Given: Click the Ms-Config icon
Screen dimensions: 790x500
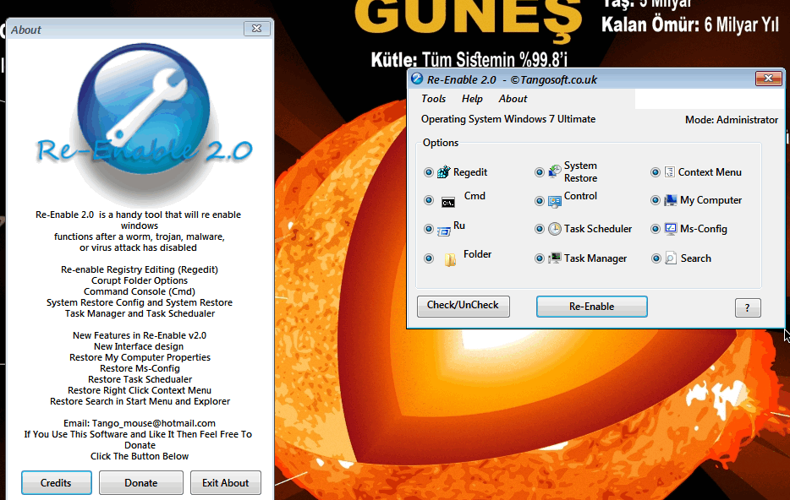Looking at the screenshot, I should pyautogui.click(x=670, y=229).
